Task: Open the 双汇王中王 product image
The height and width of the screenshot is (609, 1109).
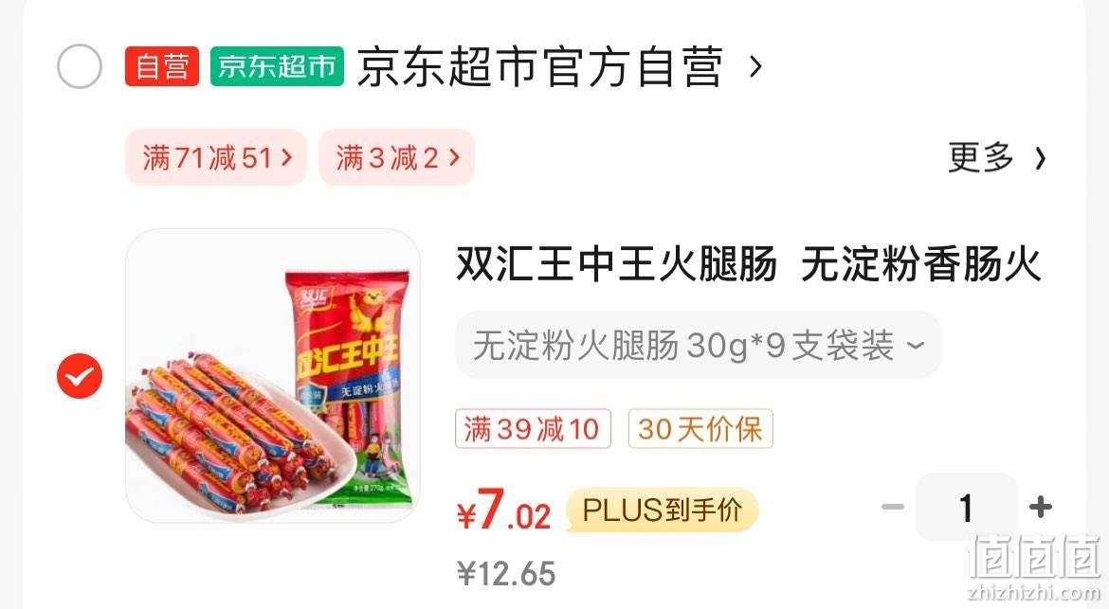Action: pyautogui.click(x=273, y=376)
